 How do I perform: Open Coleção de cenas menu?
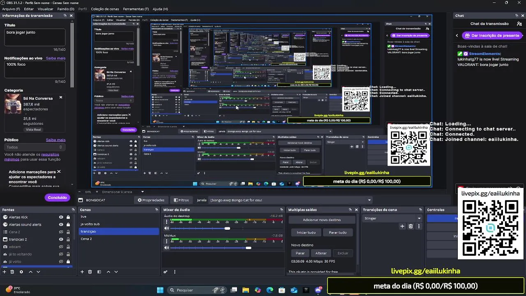[105, 9]
